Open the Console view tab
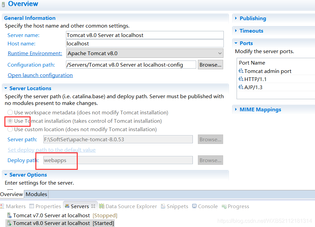Screen dimensions: 315x227 tap(205, 206)
